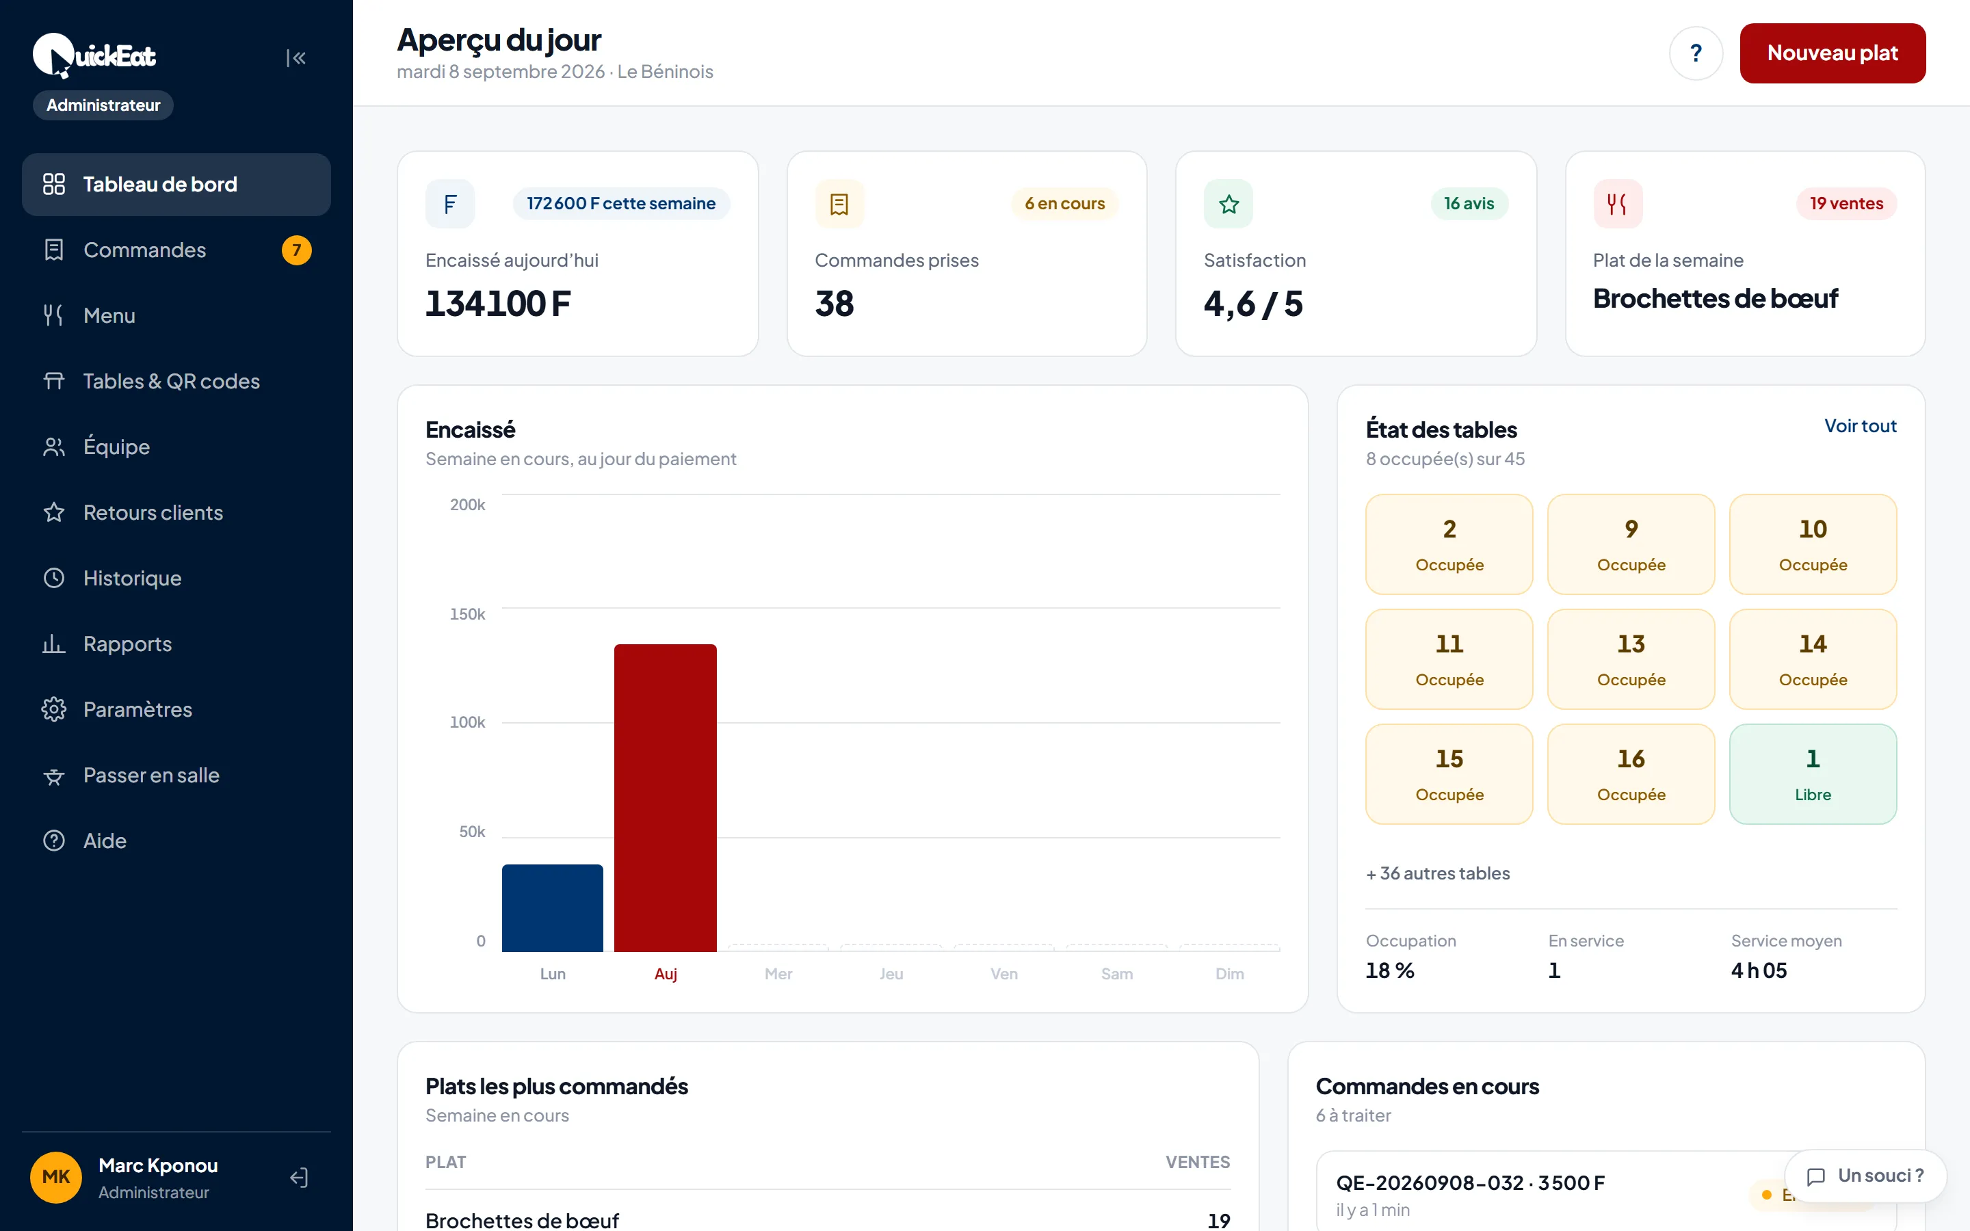
Task: Go to Commandes in the sidebar
Action: (x=176, y=250)
